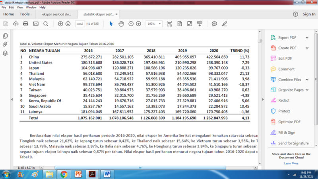Expand Organize Pages chevron
The image size is (318, 179).
pos(307,90)
